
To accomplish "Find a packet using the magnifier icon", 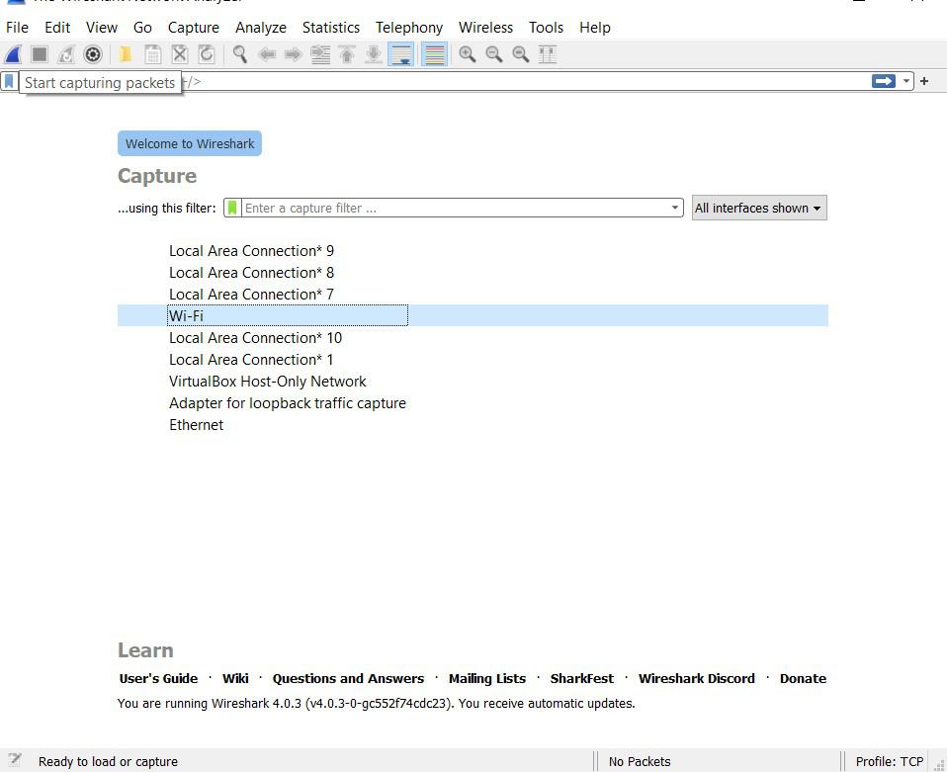I will click(240, 54).
